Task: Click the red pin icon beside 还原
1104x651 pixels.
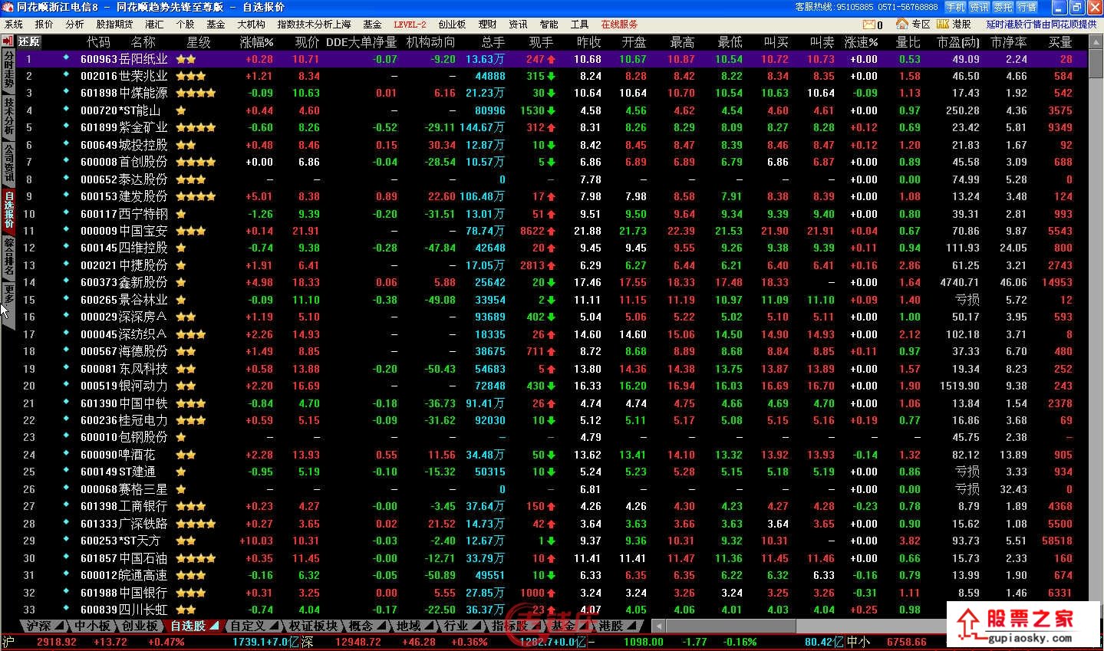Action: click(x=8, y=41)
